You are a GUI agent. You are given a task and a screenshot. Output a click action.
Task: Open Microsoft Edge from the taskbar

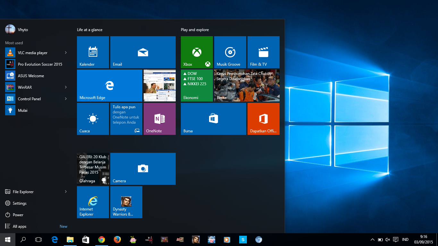point(55,240)
